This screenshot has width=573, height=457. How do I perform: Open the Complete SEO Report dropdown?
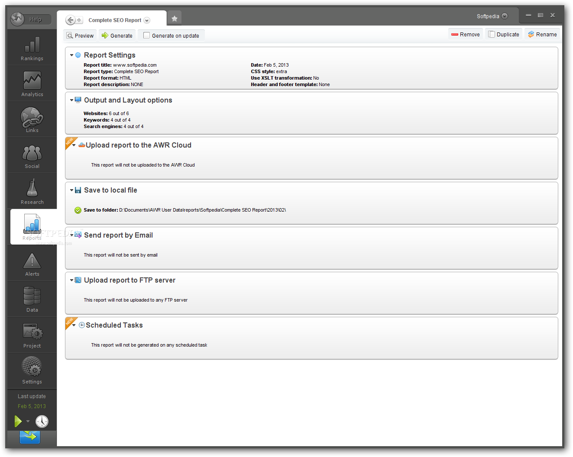147,20
